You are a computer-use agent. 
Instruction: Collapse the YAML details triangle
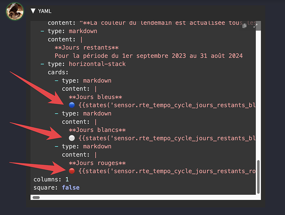(x=33, y=11)
